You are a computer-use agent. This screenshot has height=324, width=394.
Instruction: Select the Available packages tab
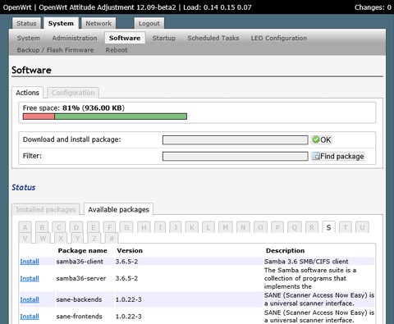[118, 209]
